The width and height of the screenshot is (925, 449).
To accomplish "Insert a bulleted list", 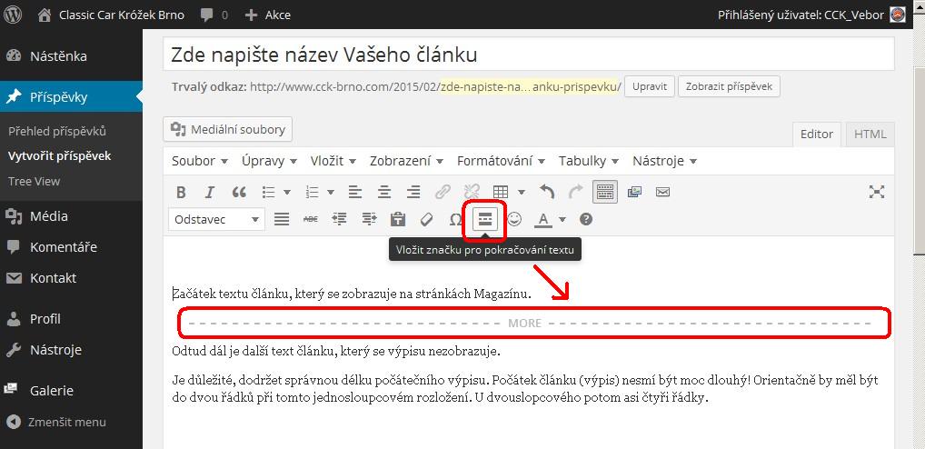I will click(269, 192).
